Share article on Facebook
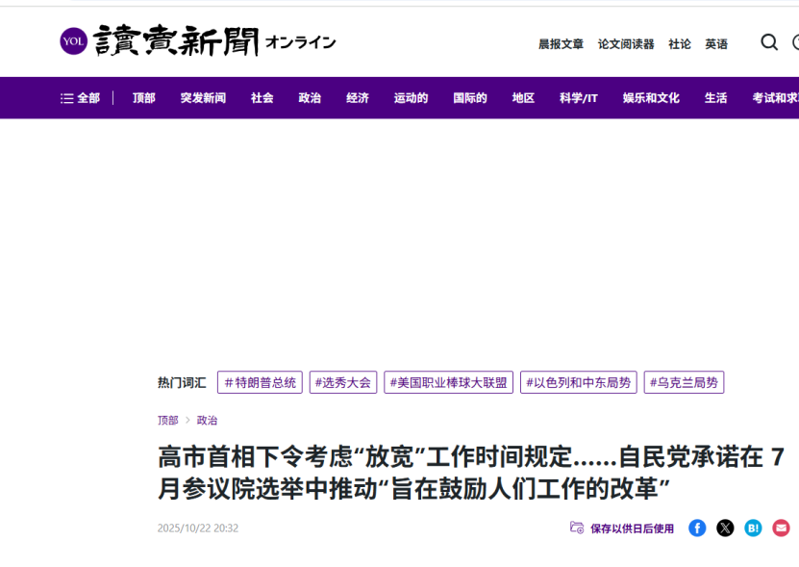The image size is (799, 567). click(697, 528)
